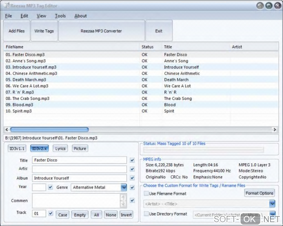
Task: Select row 10. Spirit.mp3
Action: (x=141, y=111)
